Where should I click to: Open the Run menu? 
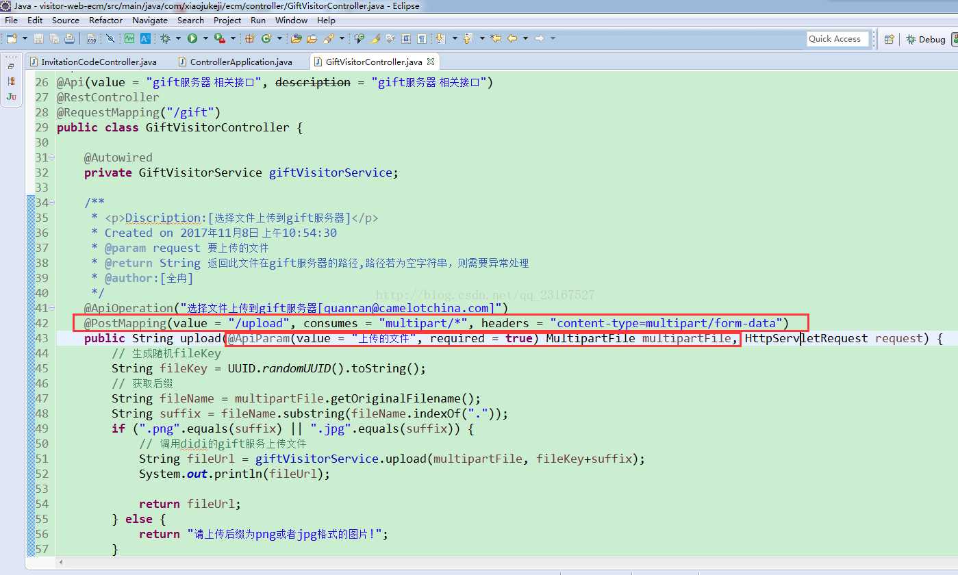click(258, 20)
